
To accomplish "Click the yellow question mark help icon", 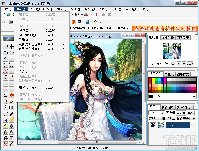I will tap(96, 22).
